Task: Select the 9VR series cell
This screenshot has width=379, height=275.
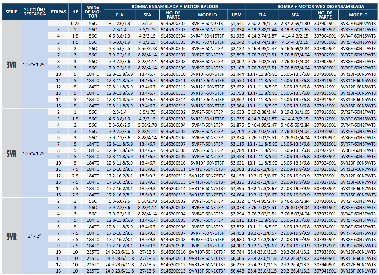Action: (12, 236)
